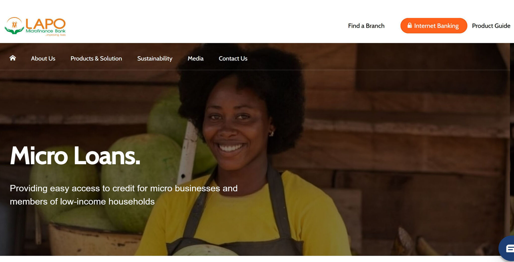Expand the Products & Solution menu

tap(96, 58)
